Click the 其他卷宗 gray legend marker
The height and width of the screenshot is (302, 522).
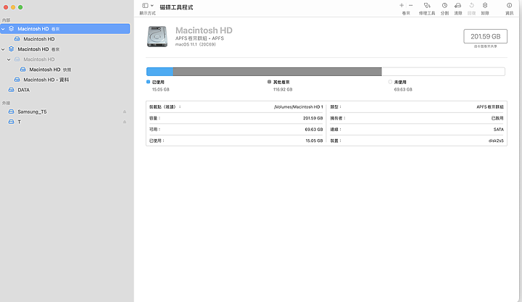point(269,82)
